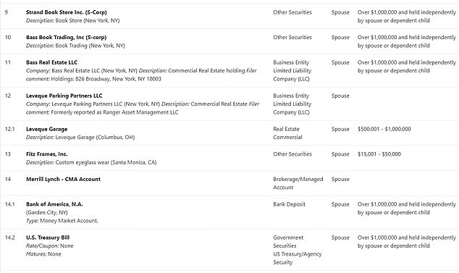This screenshot has height=273, width=459.
Task: Select the $15,001 - $50,000 value cell
Action: pyautogui.click(x=379, y=154)
